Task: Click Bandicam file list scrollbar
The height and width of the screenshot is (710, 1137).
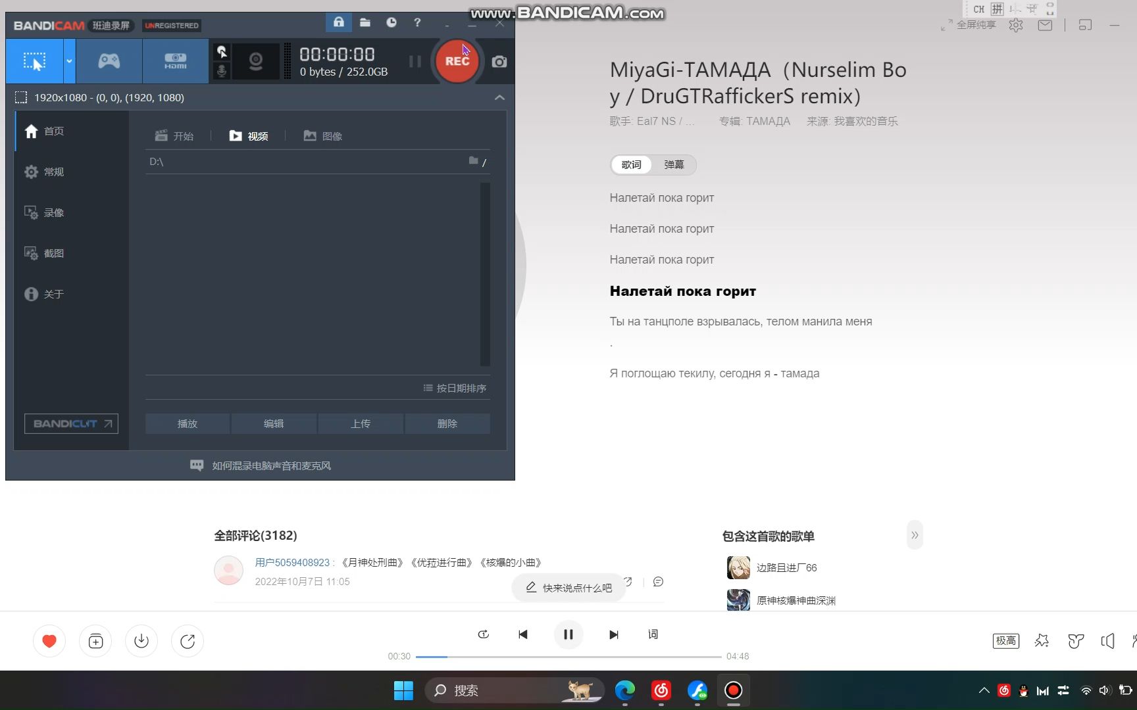Action: click(x=486, y=273)
